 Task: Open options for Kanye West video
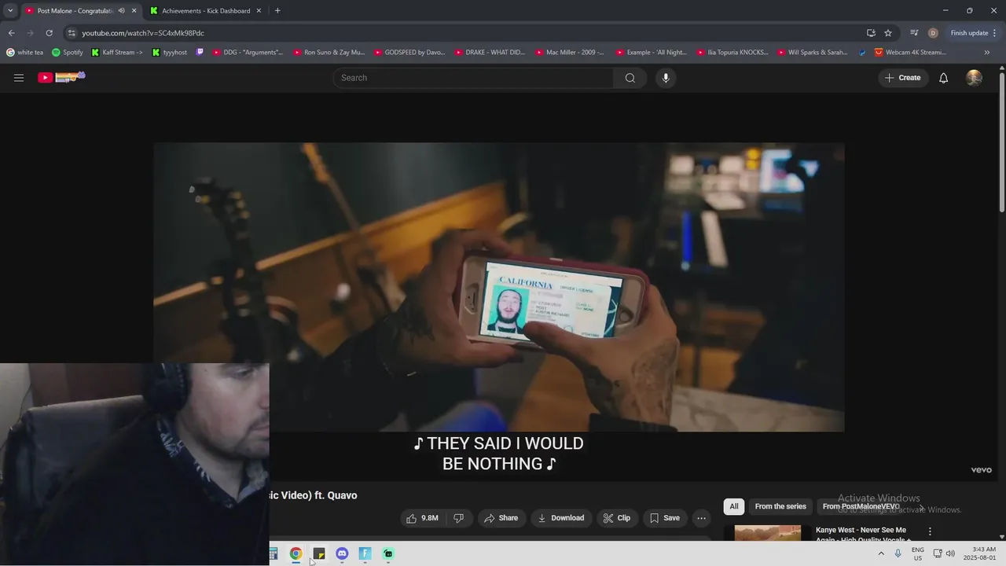(930, 531)
